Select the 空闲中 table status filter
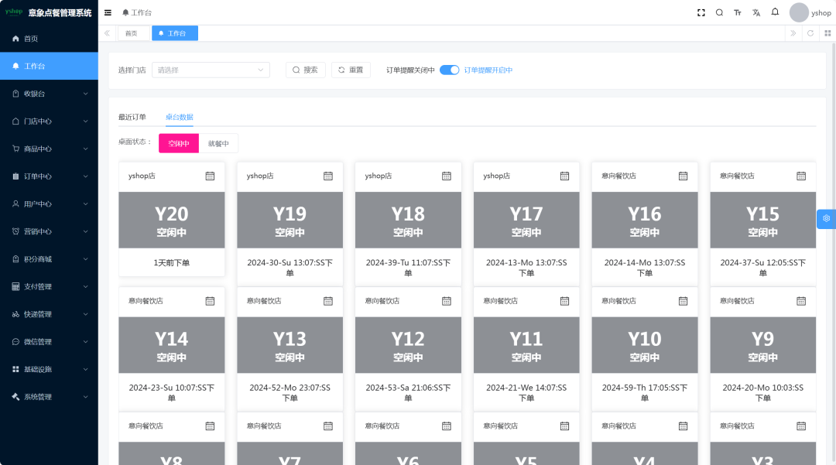The width and height of the screenshot is (836, 465). tap(178, 144)
